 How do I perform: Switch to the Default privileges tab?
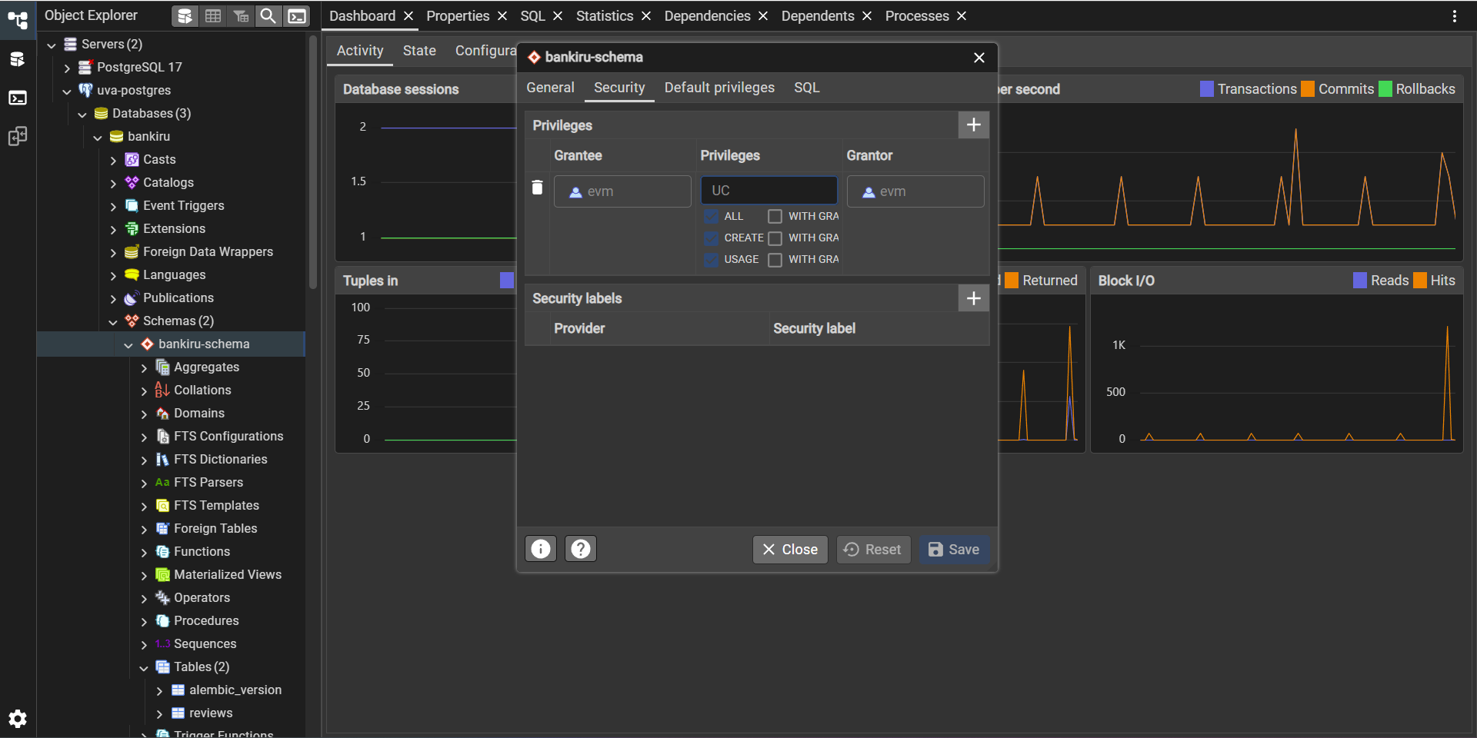[719, 88]
